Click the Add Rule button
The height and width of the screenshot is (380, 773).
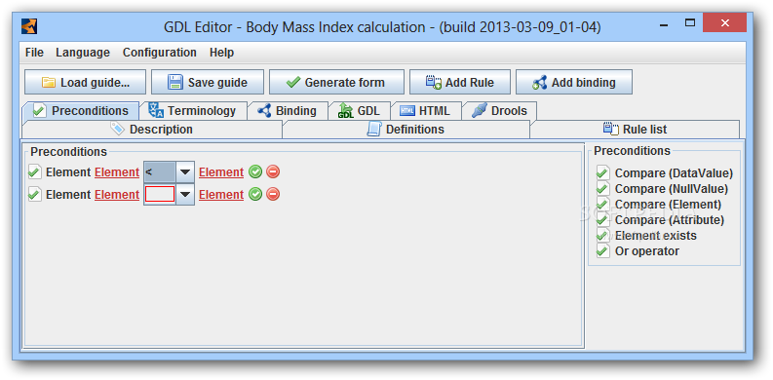click(x=460, y=82)
